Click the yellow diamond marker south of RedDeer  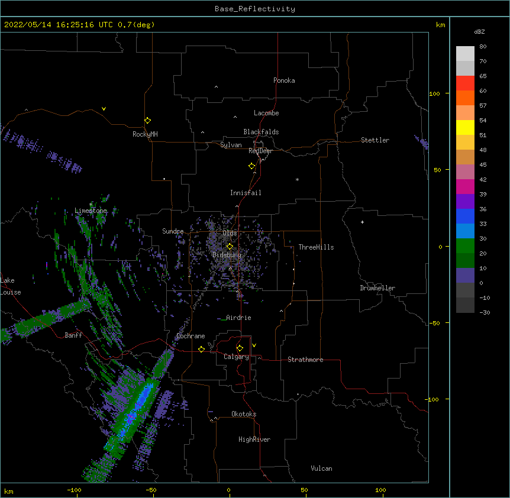(x=252, y=166)
